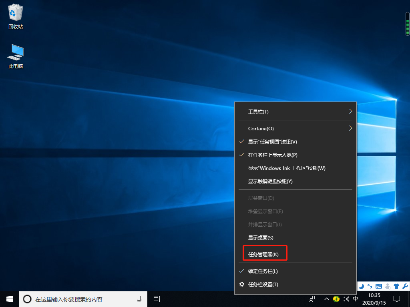Open 任务管理器 from the context menu
The height and width of the screenshot is (307, 410).
[x=265, y=253]
